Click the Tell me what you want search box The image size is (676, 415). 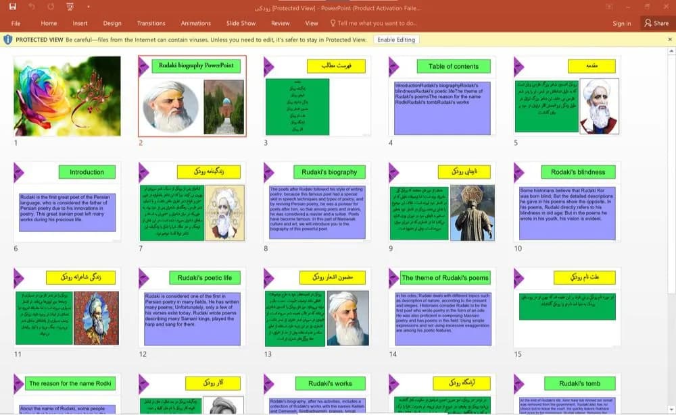pyautogui.click(x=373, y=23)
